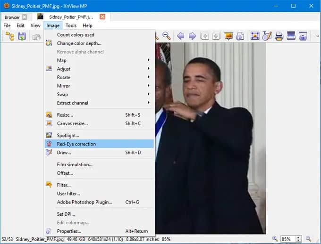This screenshot has height=244, width=321.
Task: Open the Tools menu
Action: coord(71,25)
